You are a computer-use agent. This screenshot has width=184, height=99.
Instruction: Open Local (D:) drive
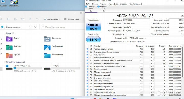click(62, 68)
